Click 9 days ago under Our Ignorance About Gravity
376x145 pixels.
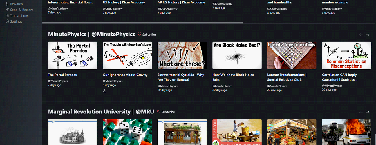tap(109, 85)
